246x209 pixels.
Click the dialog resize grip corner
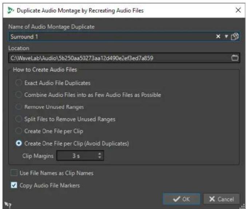tap(243, 206)
